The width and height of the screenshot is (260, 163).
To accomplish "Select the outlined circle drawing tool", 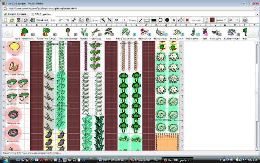I will click(160, 20).
